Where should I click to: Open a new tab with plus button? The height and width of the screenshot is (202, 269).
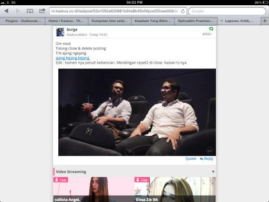click(x=265, y=21)
